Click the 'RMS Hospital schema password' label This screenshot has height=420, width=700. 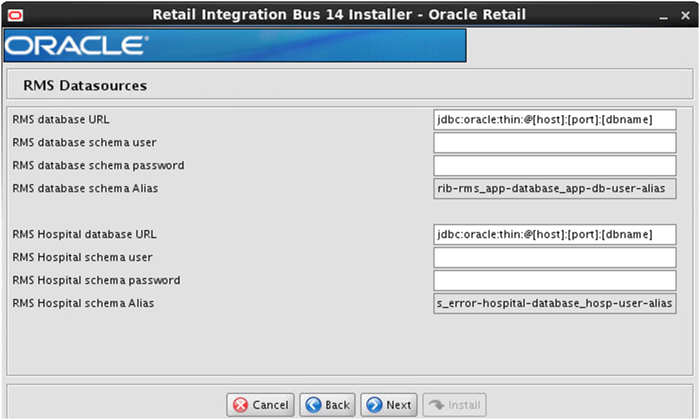(97, 280)
